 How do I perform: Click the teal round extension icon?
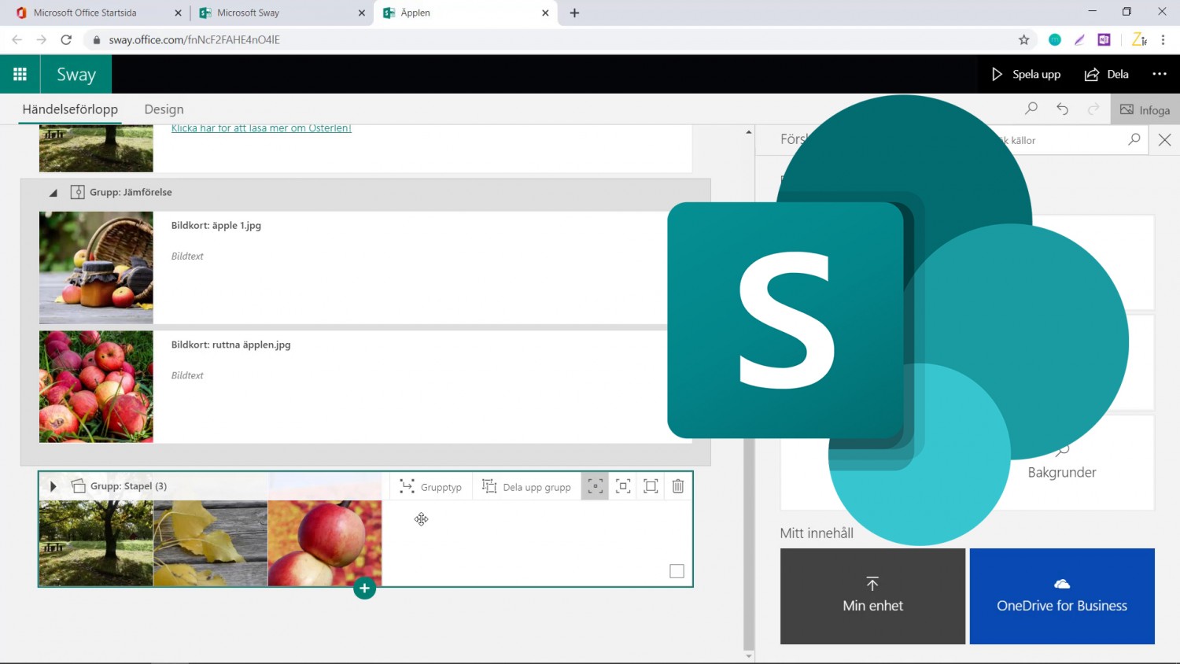pyautogui.click(x=1055, y=39)
